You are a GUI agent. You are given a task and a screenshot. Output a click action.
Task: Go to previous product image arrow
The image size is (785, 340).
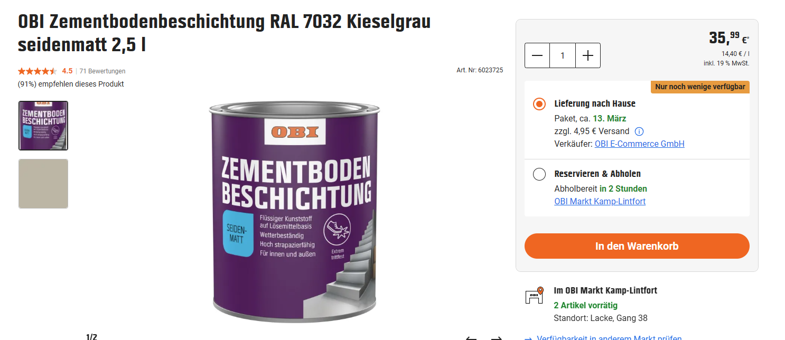(x=471, y=338)
